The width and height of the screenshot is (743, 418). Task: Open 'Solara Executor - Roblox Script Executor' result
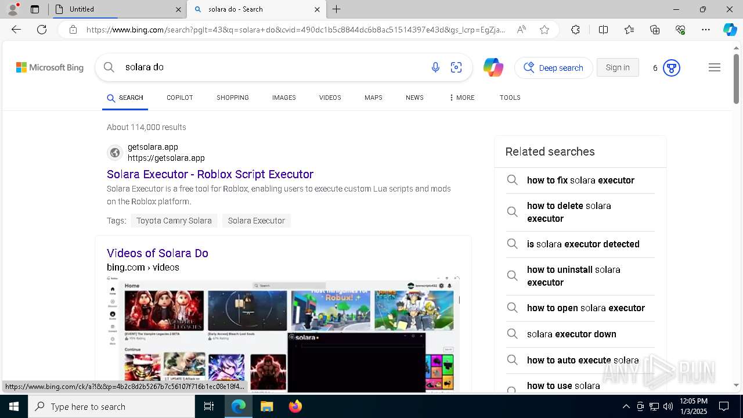coord(210,174)
